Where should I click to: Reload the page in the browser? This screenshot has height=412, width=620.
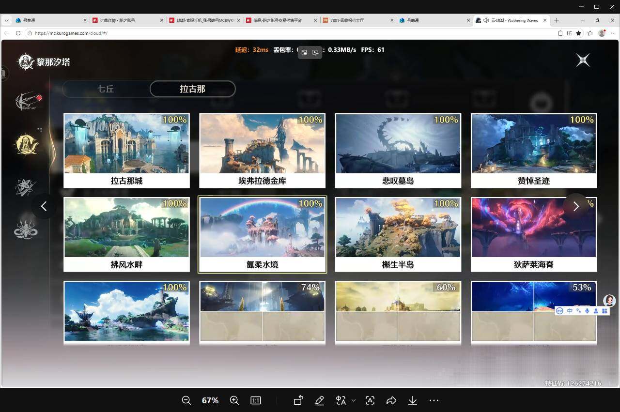click(18, 33)
